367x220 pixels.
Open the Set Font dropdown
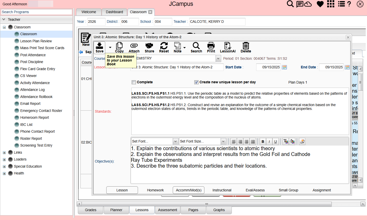pos(175,141)
